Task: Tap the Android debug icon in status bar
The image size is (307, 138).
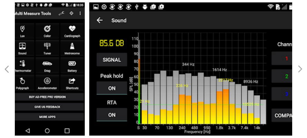Action: tap(145, 7)
